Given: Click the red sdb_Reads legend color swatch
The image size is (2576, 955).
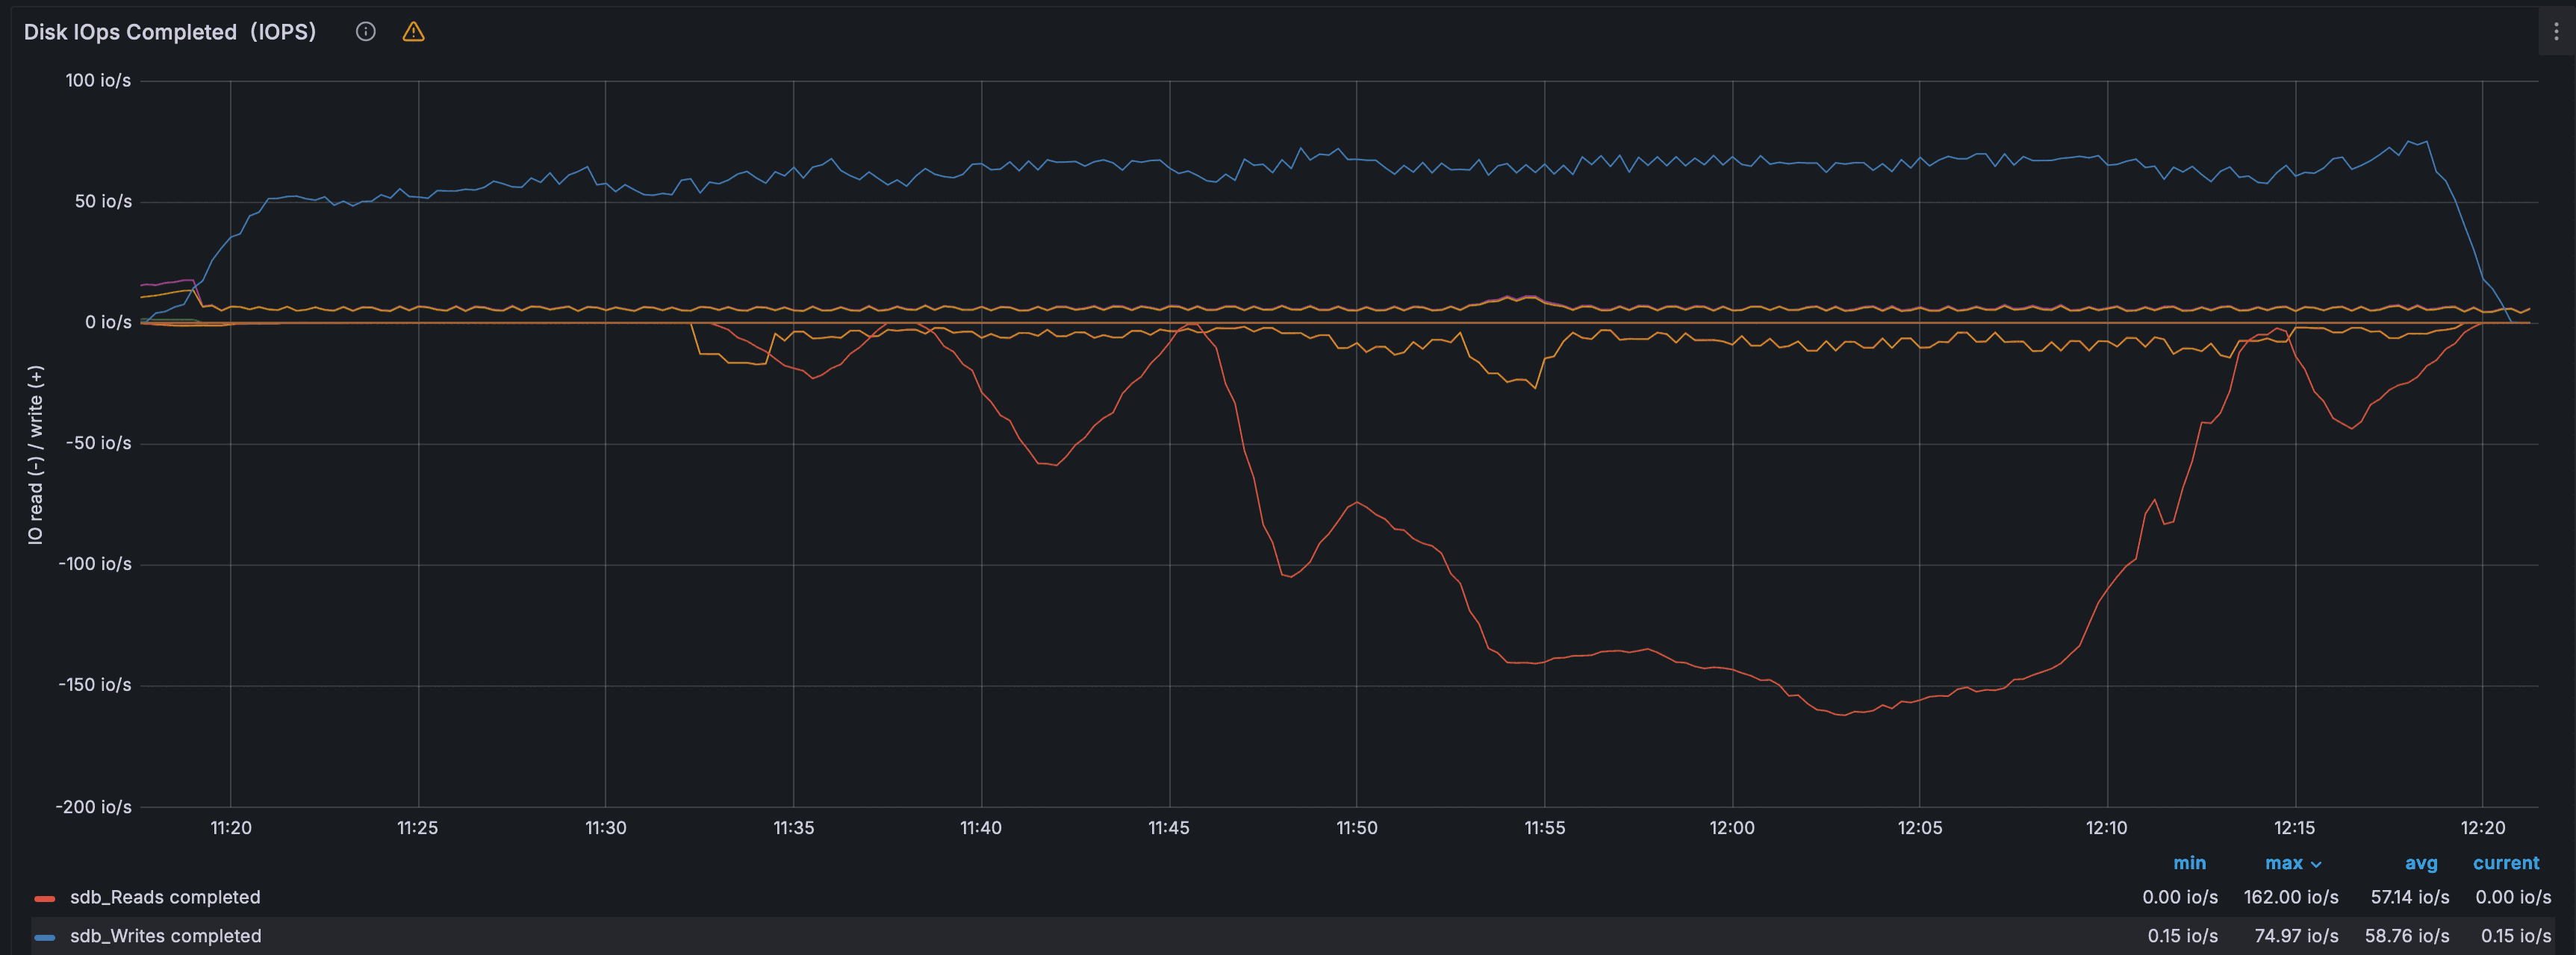Looking at the screenshot, I should [44, 897].
